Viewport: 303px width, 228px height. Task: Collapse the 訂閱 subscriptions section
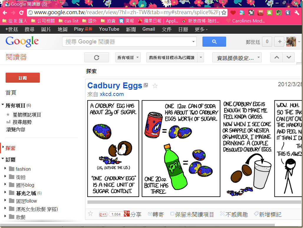(x=3, y=159)
